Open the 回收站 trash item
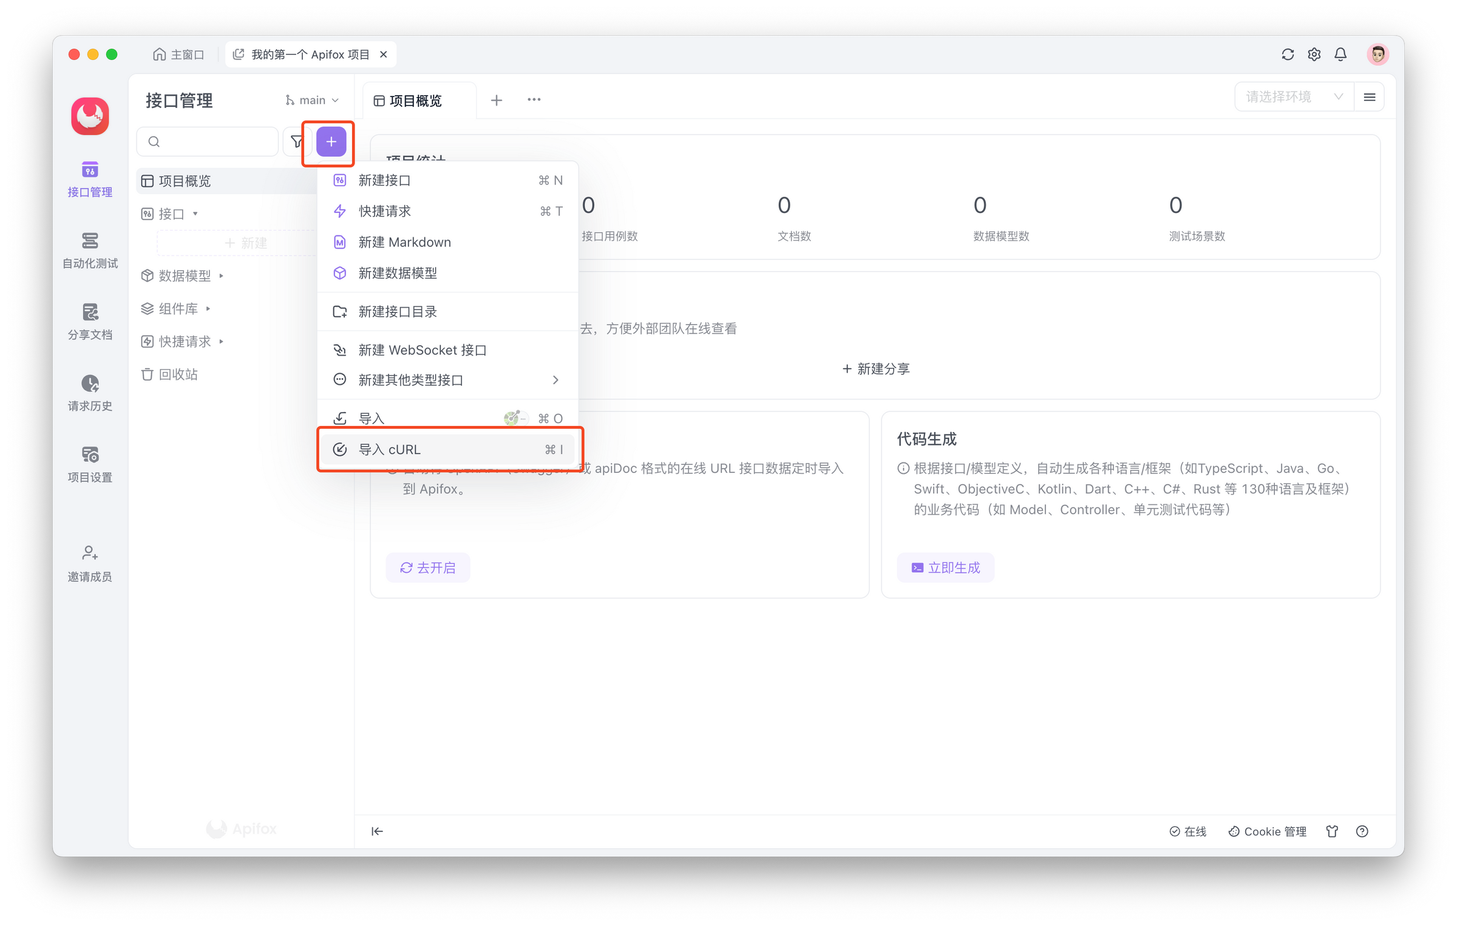This screenshot has width=1457, height=926. [177, 374]
